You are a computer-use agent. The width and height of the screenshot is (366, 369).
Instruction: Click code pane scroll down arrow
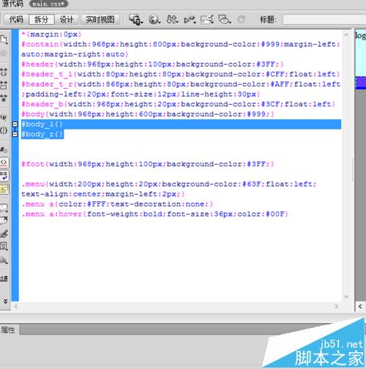click(346, 297)
